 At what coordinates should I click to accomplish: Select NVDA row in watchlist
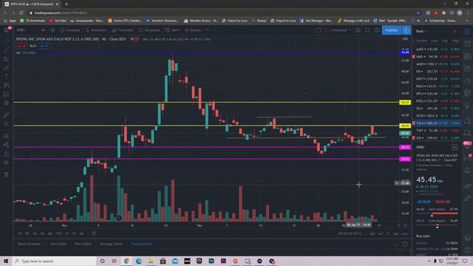(x=437, y=101)
